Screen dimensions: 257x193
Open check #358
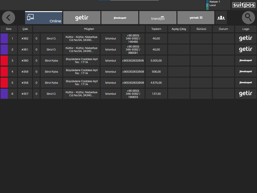(25, 82)
